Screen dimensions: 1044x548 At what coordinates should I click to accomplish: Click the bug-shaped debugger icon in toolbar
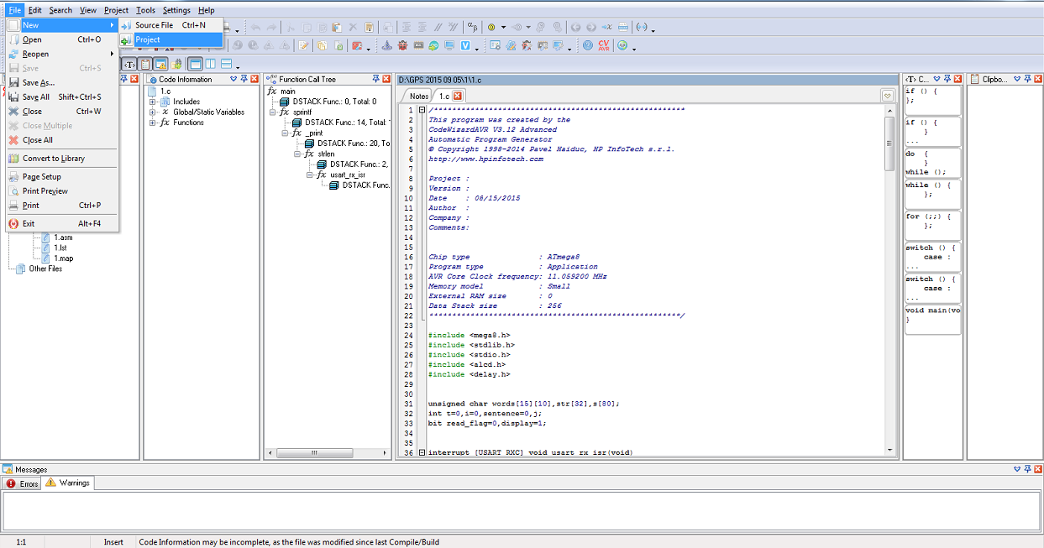(403, 45)
